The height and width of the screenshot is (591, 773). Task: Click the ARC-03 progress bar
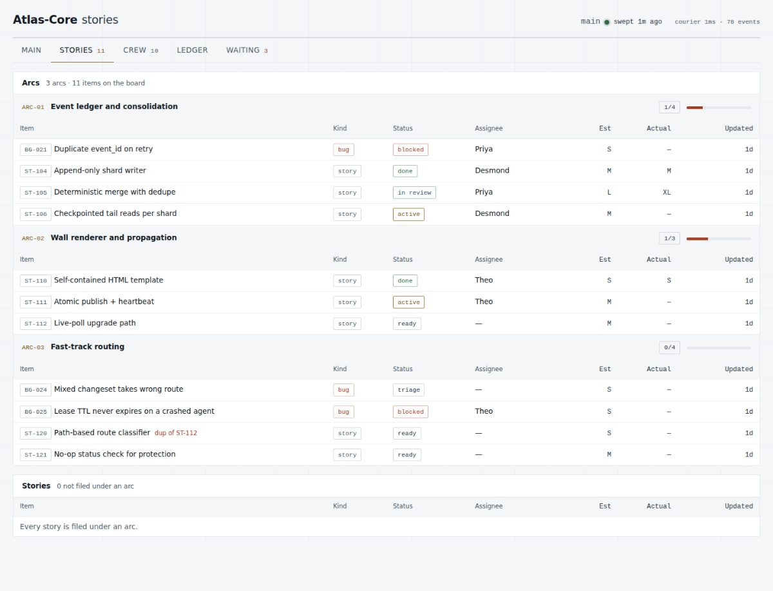tap(718, 348)
